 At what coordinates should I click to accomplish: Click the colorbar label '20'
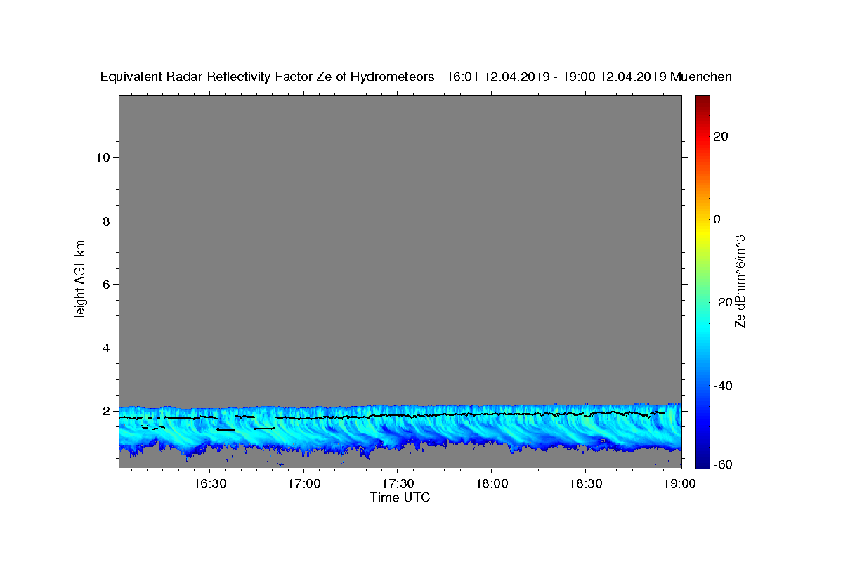[x=721, y=136]
